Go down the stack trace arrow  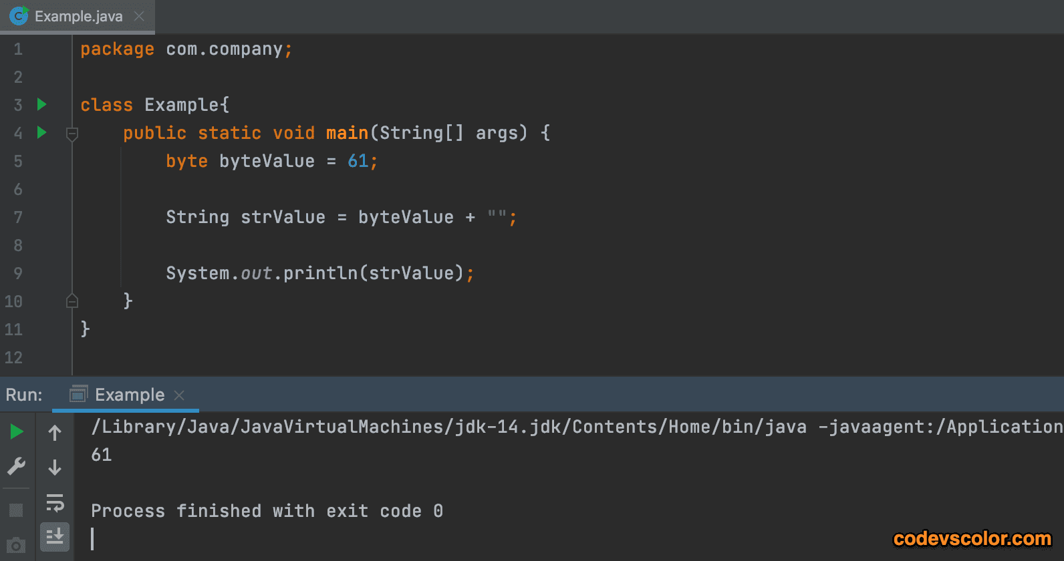(x=55, y=467)
